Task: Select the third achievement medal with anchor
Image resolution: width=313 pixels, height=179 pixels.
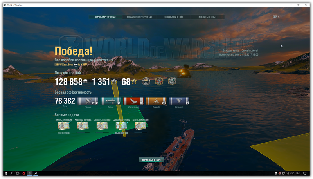Action: point(172,81)
